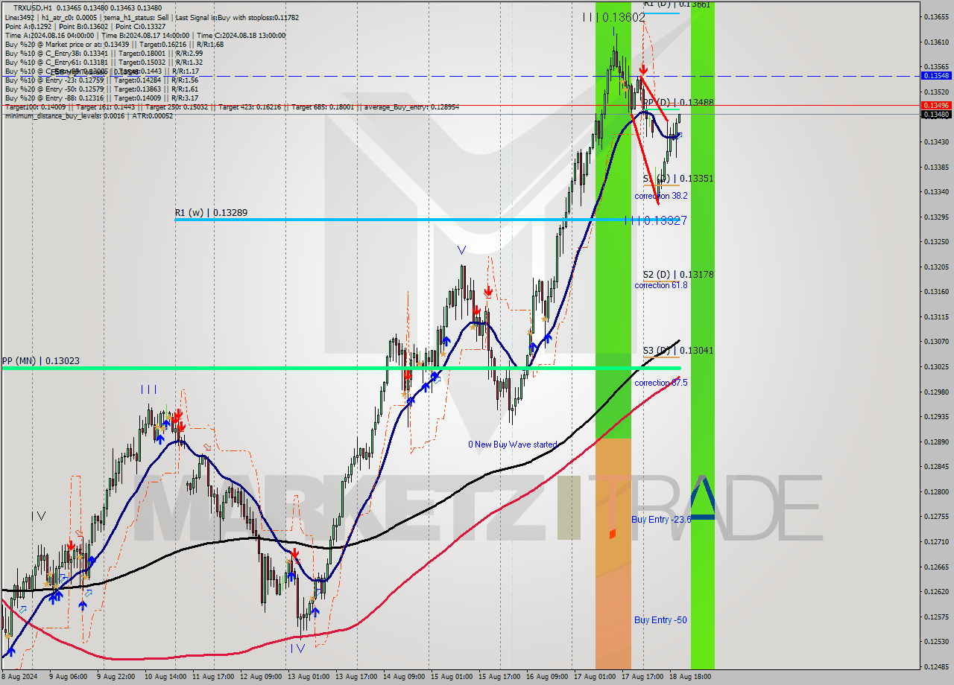
Task: Click the 0.12755 price axis value
Action: click(x=936, y=516)
